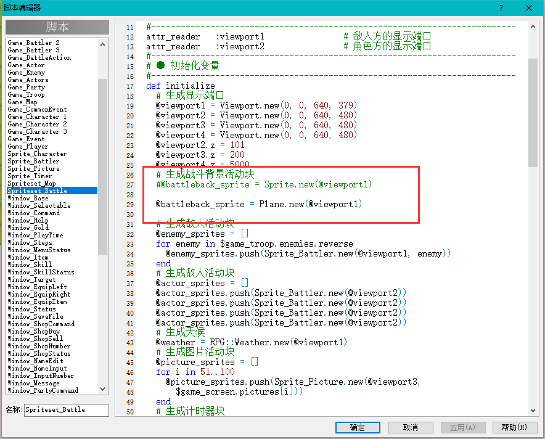545x439 pixels.
Task: Select Window_Gold script
Action: coord(28,228)
